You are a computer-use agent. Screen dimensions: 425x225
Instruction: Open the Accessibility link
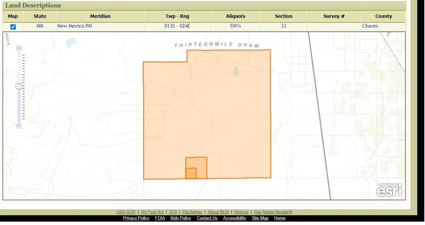click(x=235, y=218)
